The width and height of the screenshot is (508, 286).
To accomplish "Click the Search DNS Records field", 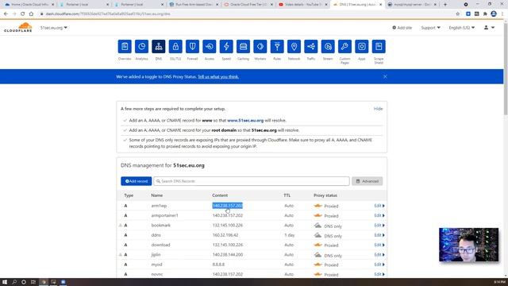I will (252, 181).
